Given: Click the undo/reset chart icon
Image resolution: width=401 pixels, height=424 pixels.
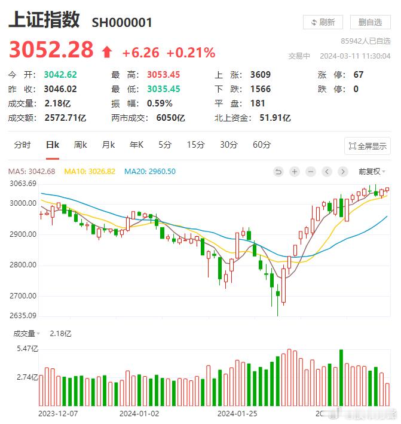Looking at the screenshot, I should pos(278,172).
